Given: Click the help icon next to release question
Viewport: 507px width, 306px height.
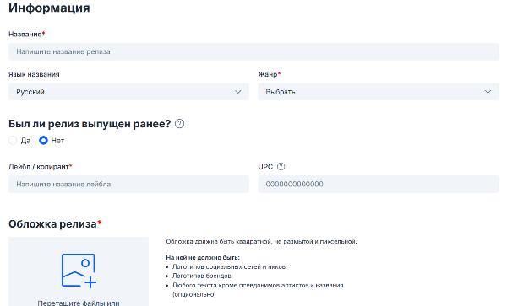Looking at the screenshot, I should coord(179,124).
